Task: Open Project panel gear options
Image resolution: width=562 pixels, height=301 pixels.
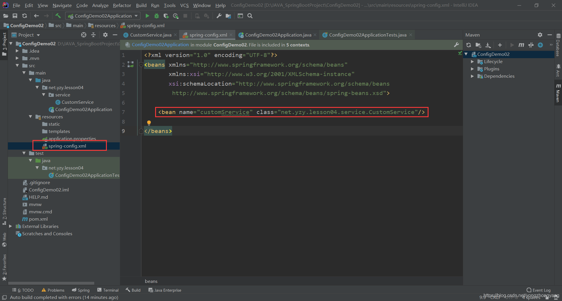Action: point(105,35)
